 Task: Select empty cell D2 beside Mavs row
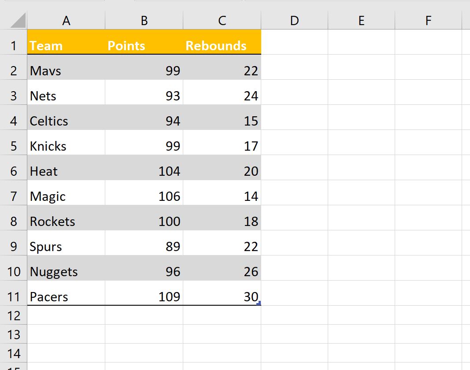294,70
